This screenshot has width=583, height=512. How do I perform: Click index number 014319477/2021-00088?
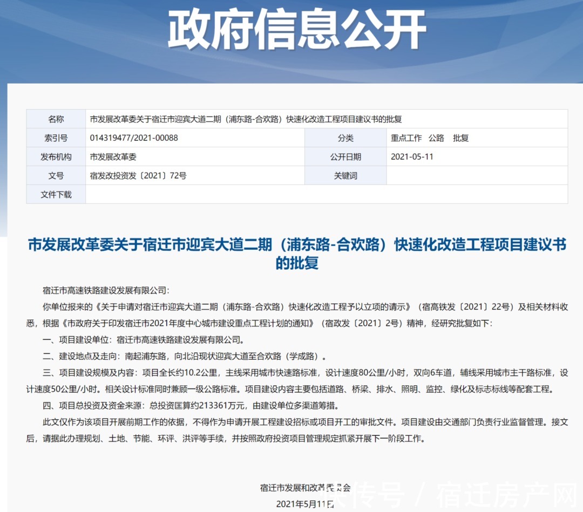[134, 138]
